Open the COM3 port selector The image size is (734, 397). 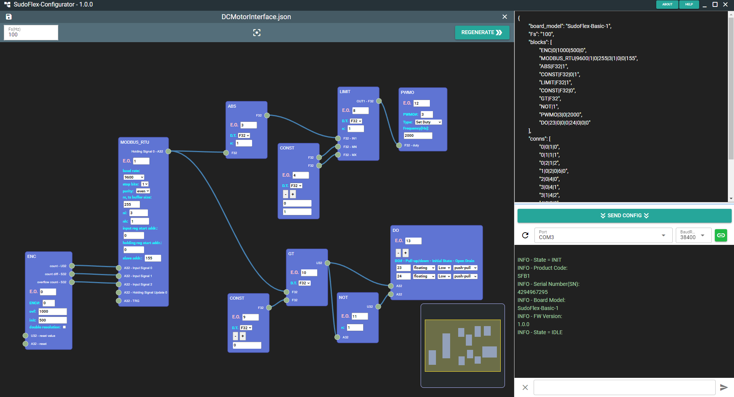603,235
